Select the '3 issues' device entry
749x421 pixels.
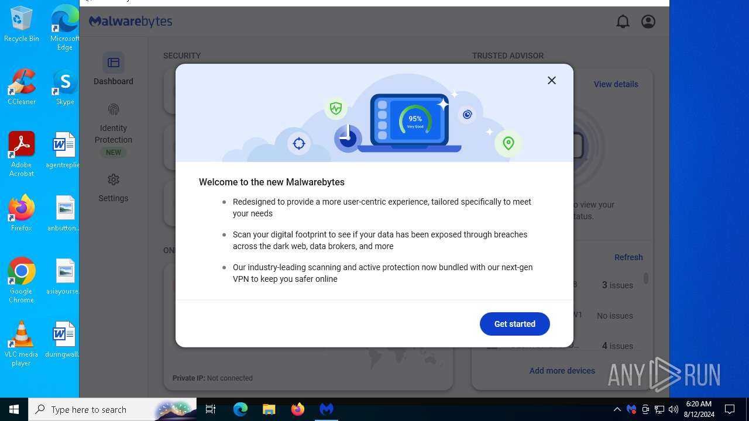(x=617, y=285)
